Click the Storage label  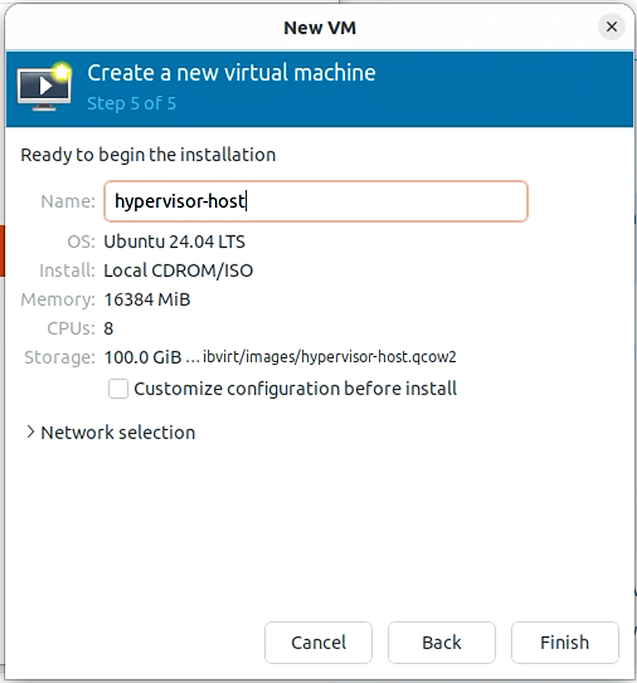59,357
